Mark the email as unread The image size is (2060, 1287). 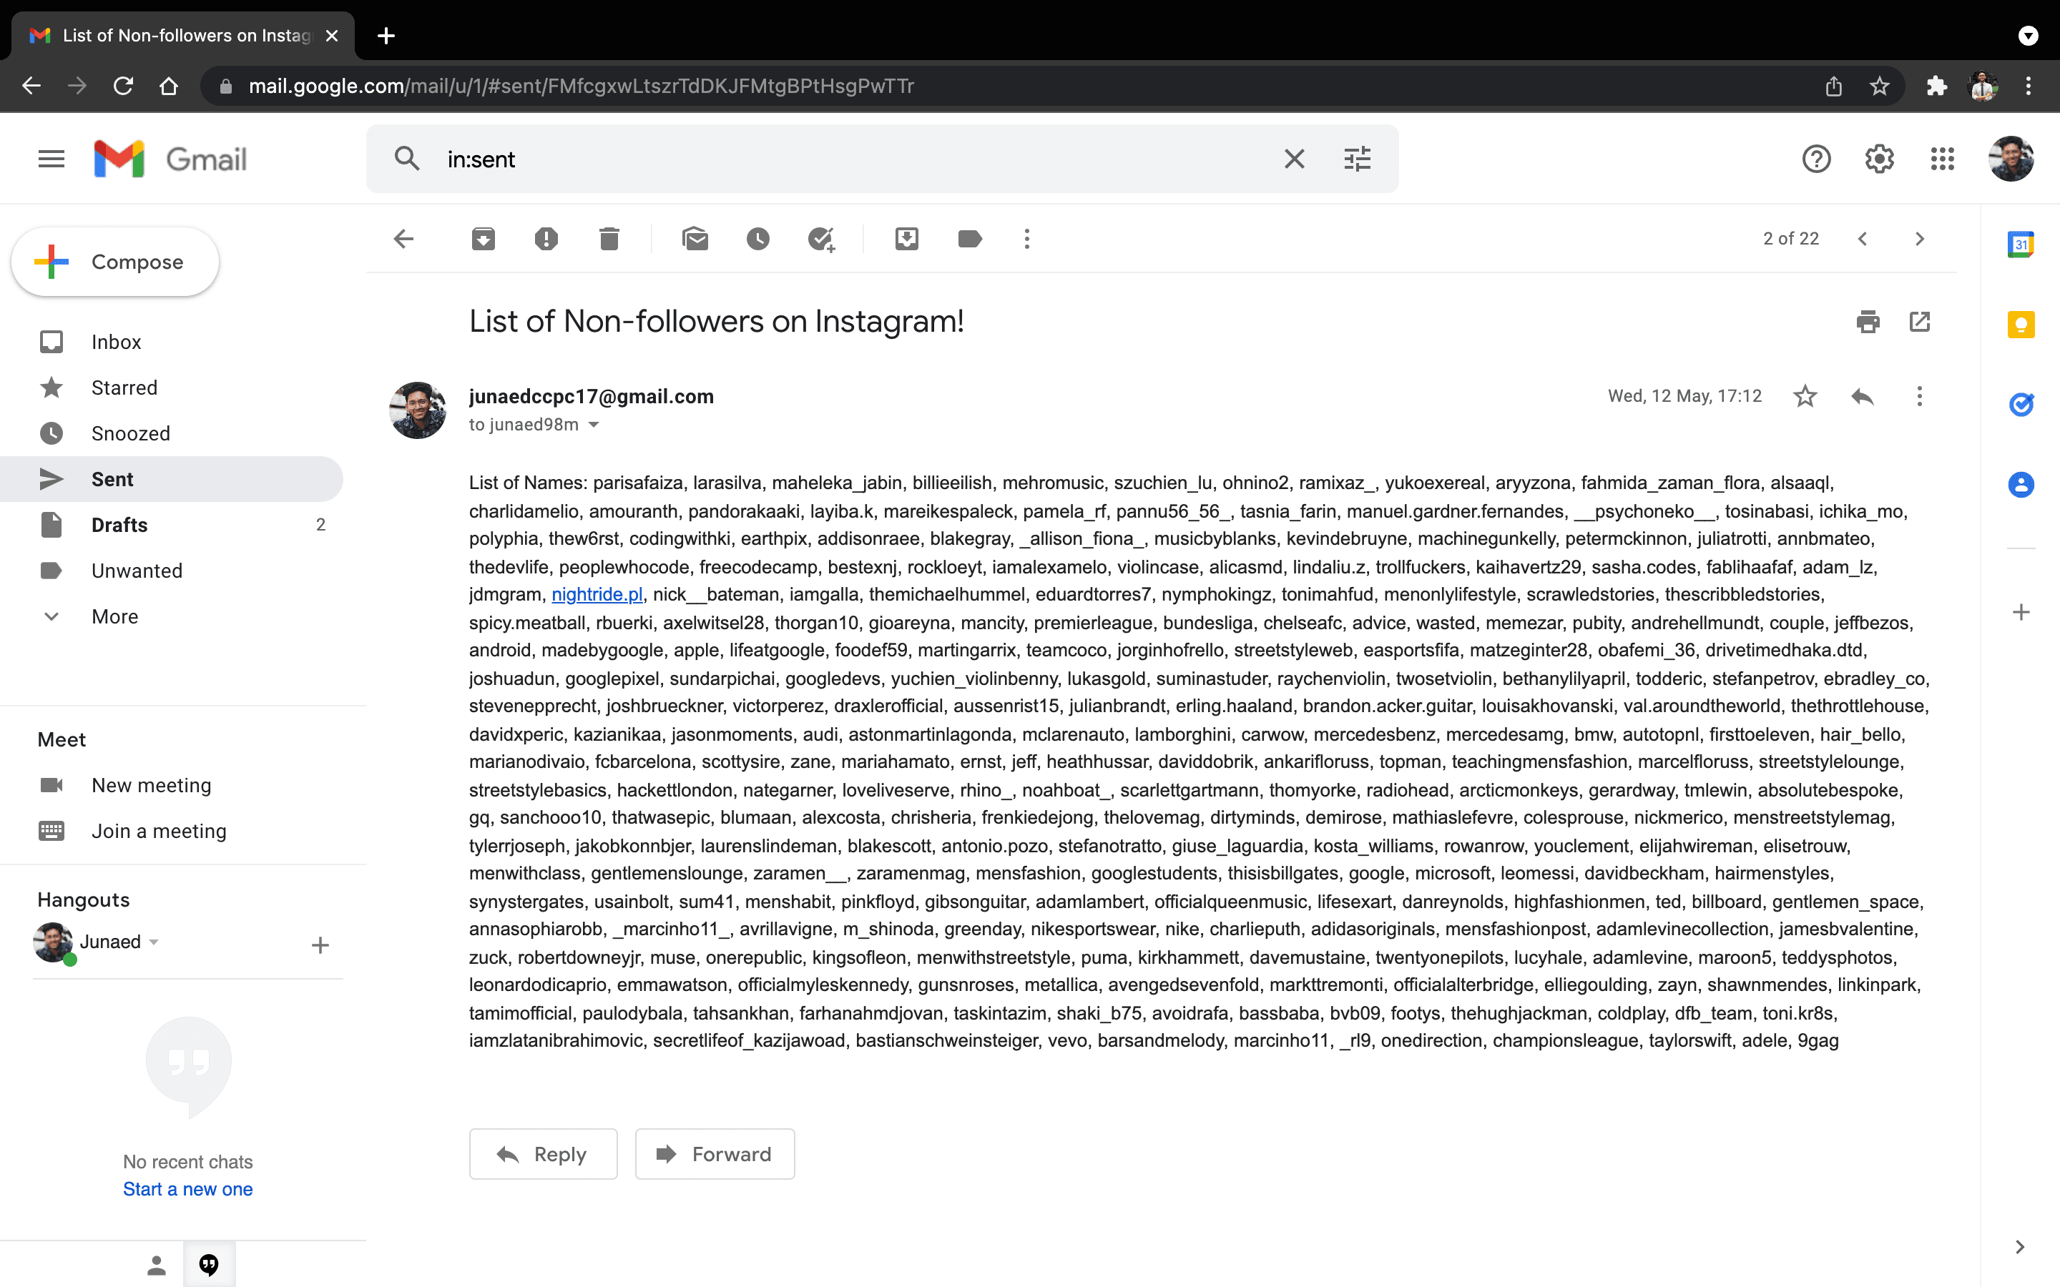695,240
